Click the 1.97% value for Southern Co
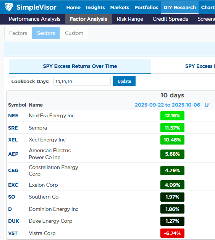 click(172, 197)
